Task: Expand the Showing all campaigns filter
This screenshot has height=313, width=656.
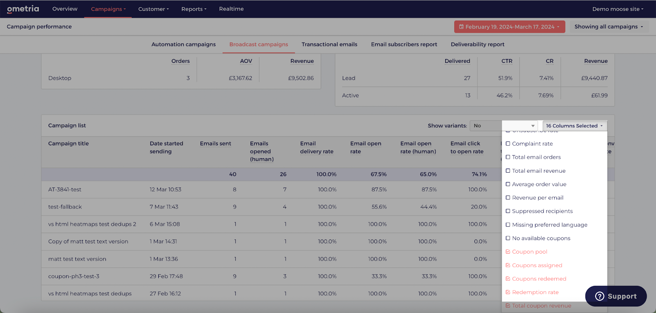Action: (x=608, y=27)
